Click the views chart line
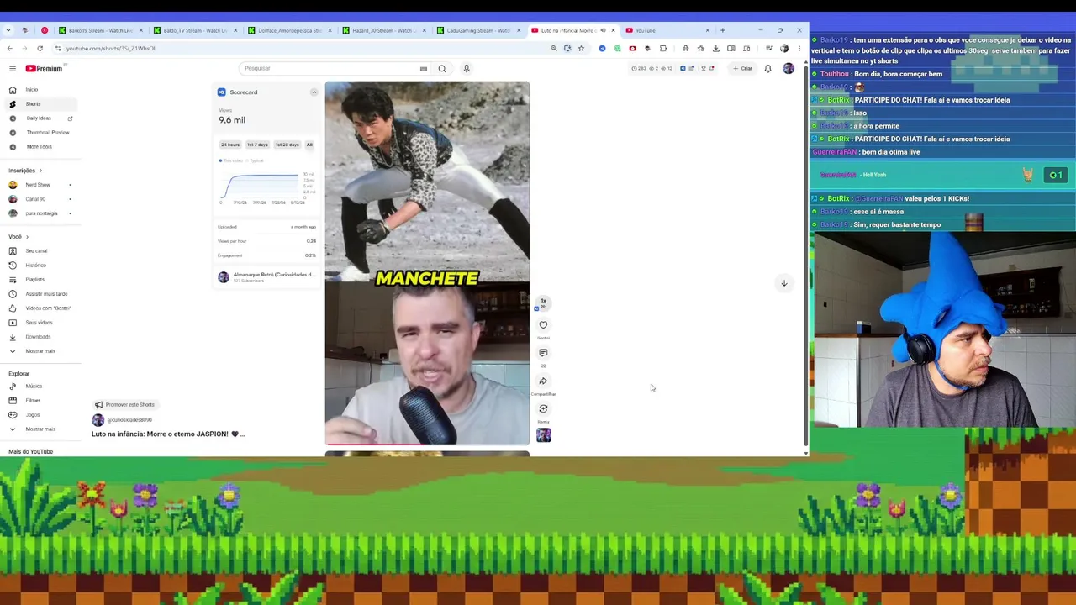Screen dimensions: 1076x605 pyautogui.click(x=260, y=187)
